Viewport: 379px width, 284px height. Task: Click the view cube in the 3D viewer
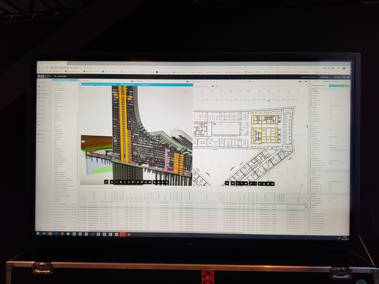coord(184,91)
